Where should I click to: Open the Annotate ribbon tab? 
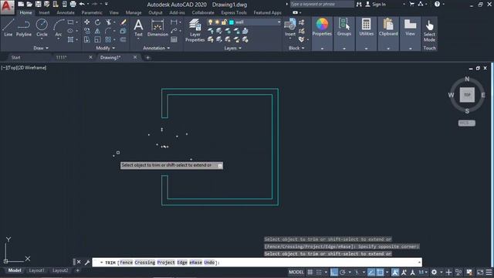click(x=66, y=12)
